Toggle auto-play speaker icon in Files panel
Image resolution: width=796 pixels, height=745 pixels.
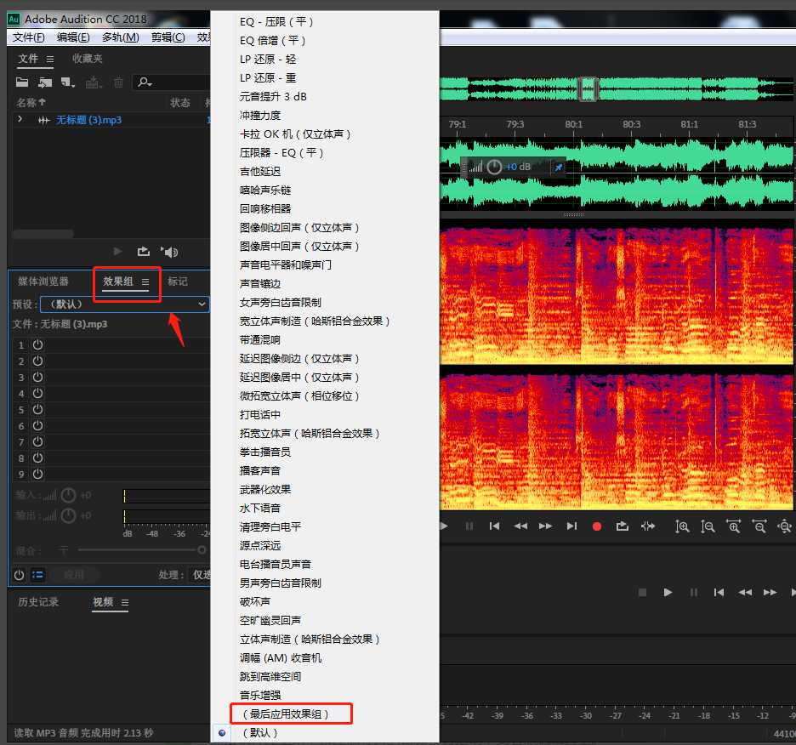170,251
